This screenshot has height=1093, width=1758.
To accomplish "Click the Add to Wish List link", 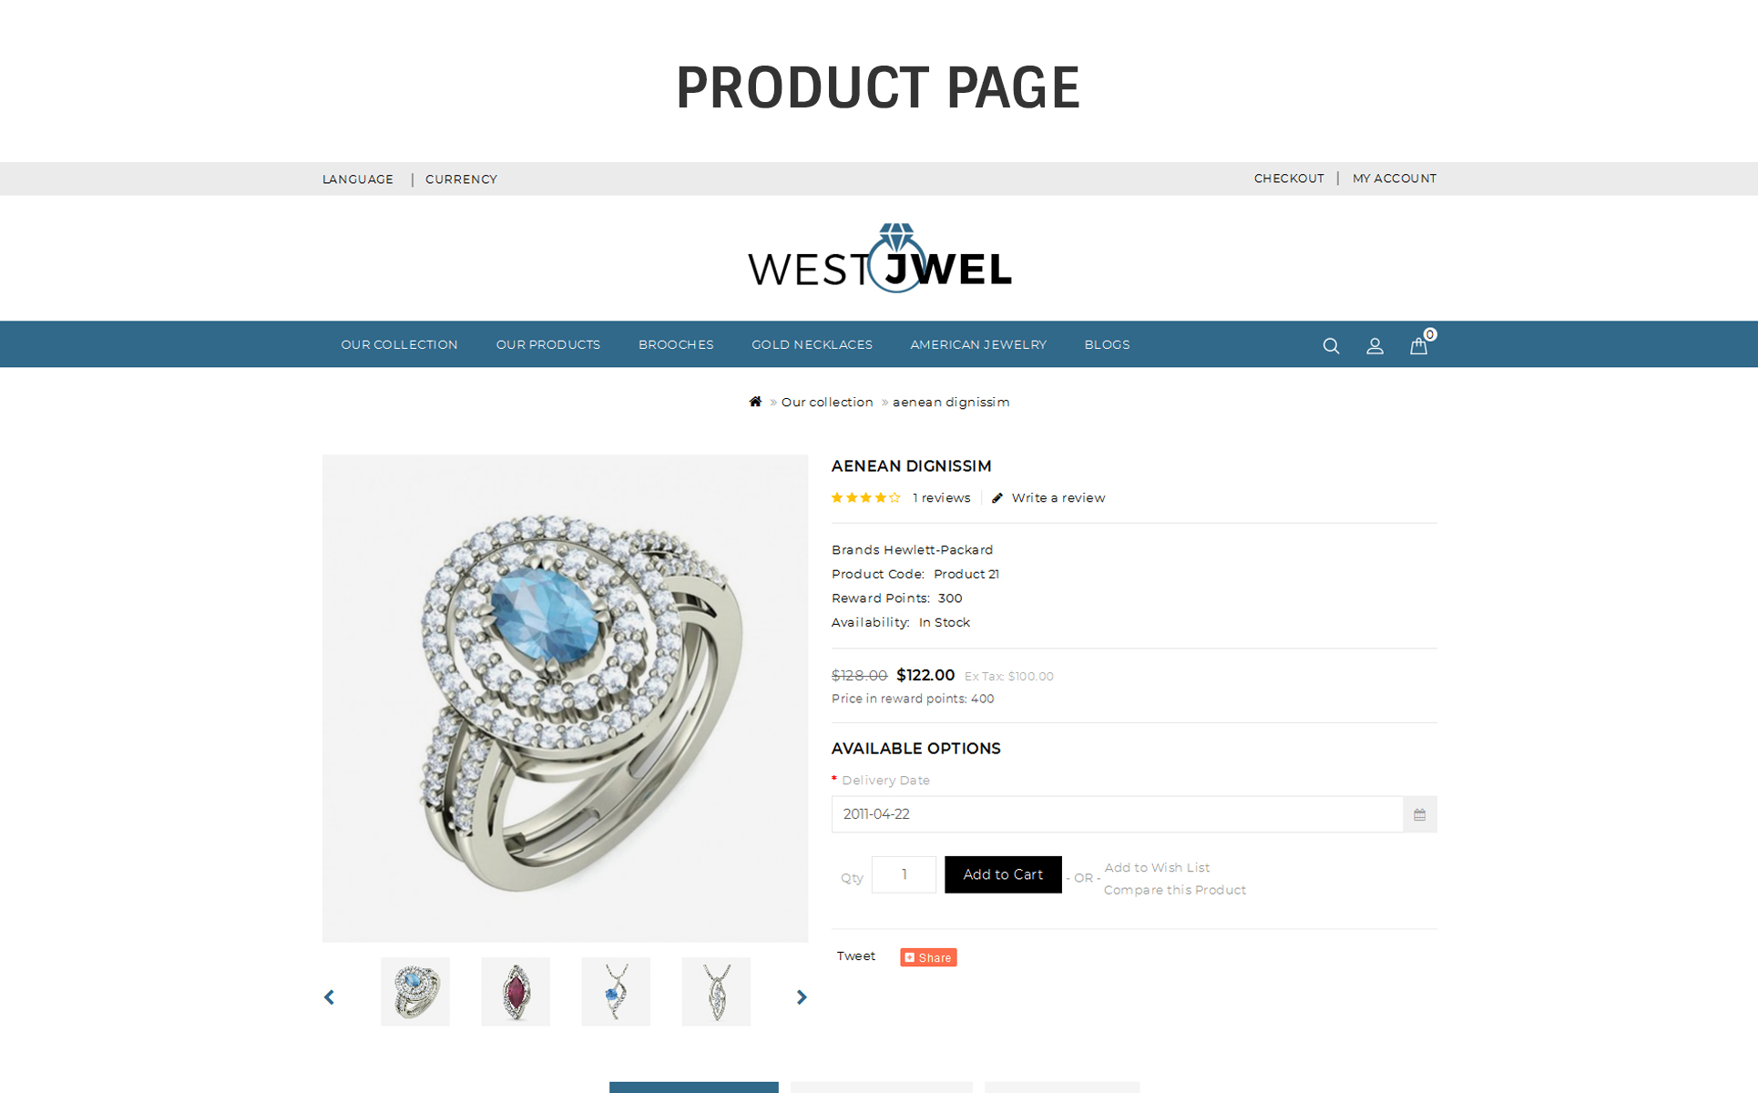I will (1157, 868).
